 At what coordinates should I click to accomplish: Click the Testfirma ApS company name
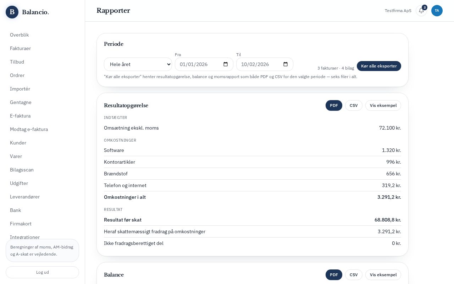coord(398,11)
